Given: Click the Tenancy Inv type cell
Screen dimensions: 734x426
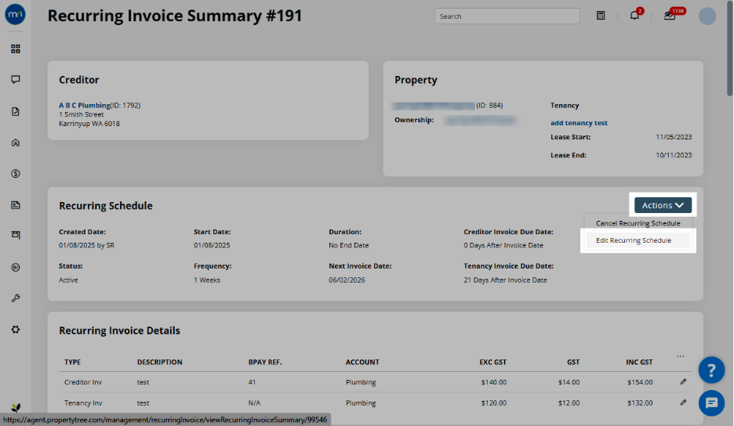Looking at the screenshot, I should point(83,403).
